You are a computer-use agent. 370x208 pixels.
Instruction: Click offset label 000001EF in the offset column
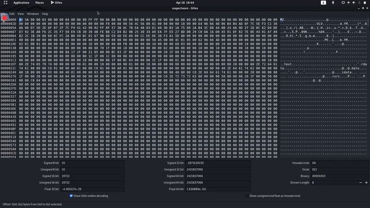[8, 64]
